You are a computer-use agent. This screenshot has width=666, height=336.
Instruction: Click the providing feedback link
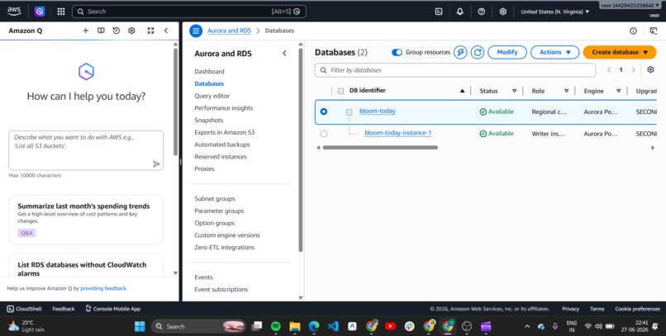[103, 288]
